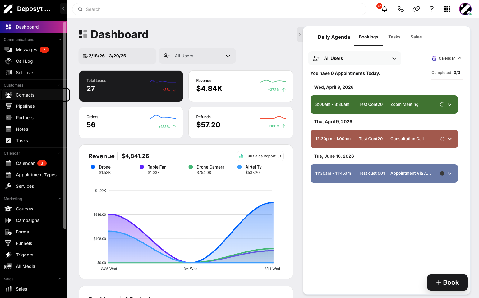Open the Calendar link in agenda
The width and height of the screenshot is (479, 298).
coord(446,58)
